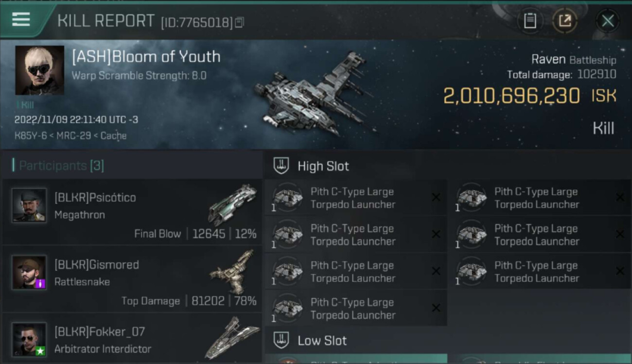Copy the kill report ID
Screen dimensions: 632x364
[x=239, y=22]
